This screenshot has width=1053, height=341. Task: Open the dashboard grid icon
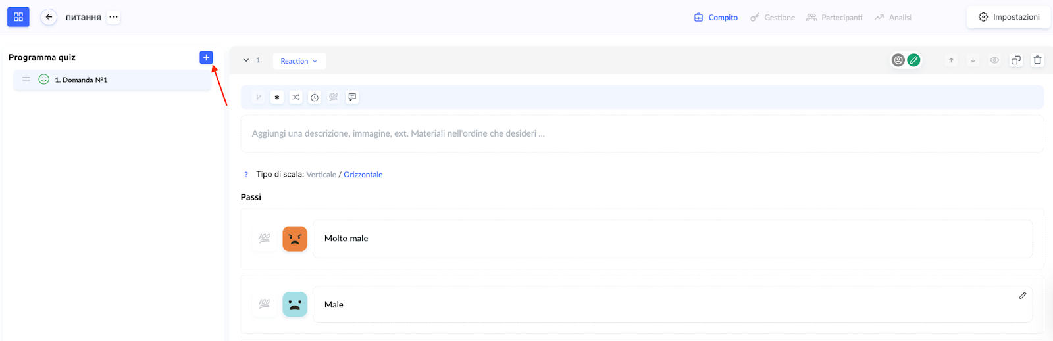[18, 17]
